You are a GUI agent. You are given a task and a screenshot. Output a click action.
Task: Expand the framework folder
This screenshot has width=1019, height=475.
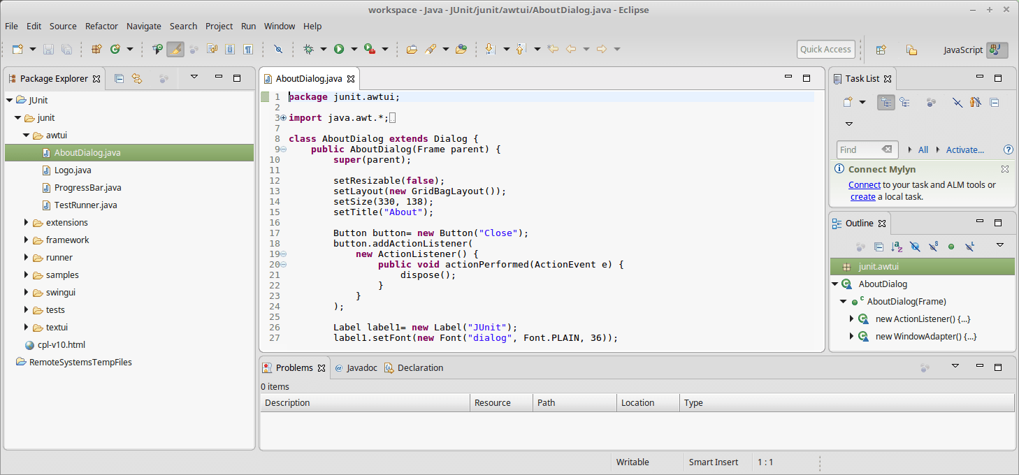(x=27, y=240)
